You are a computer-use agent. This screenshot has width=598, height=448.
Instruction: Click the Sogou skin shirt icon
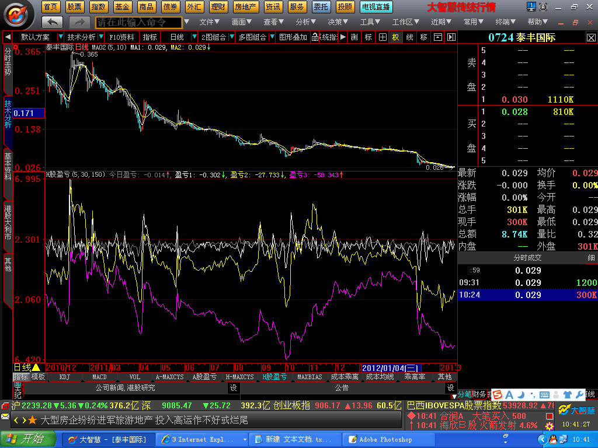click(568, 395)
